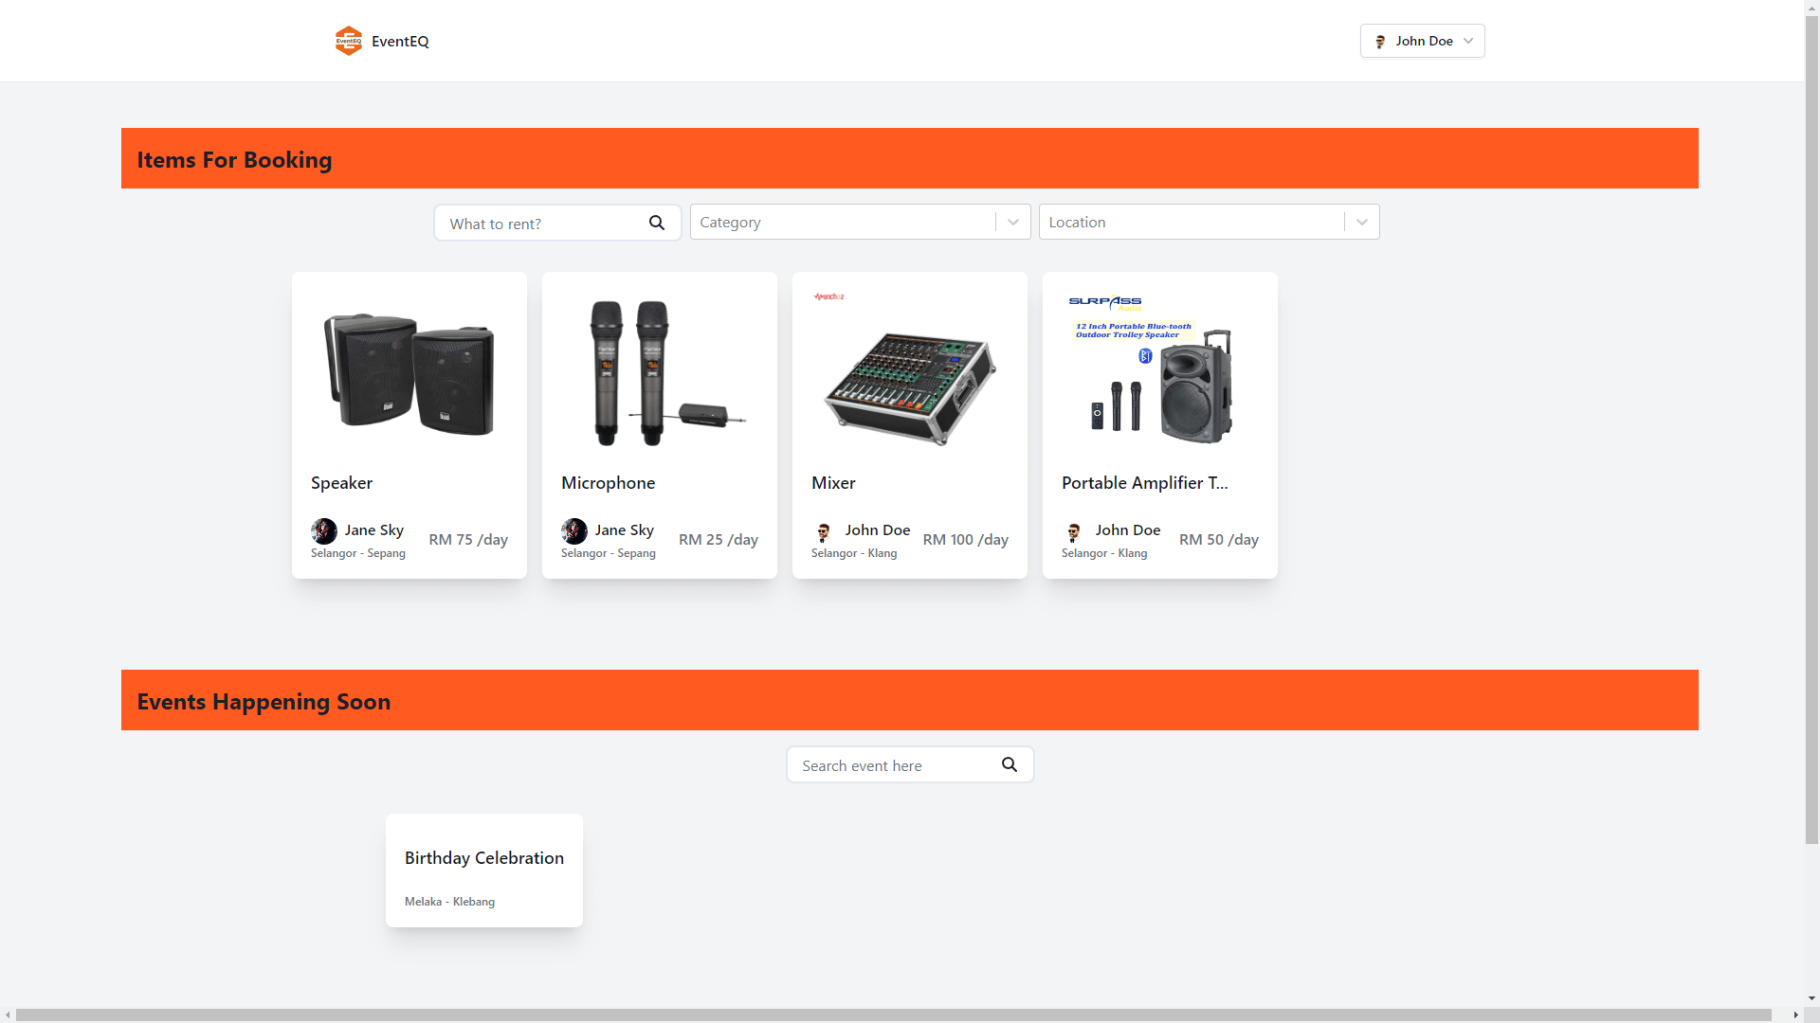This screenshot has height=1023, width=1820.
Task: Open the Category dropdown
Action: (x=1012, y=222)
